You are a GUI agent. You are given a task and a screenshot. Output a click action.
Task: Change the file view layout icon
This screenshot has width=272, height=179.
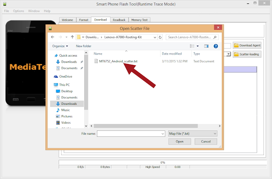click(192, 46)
